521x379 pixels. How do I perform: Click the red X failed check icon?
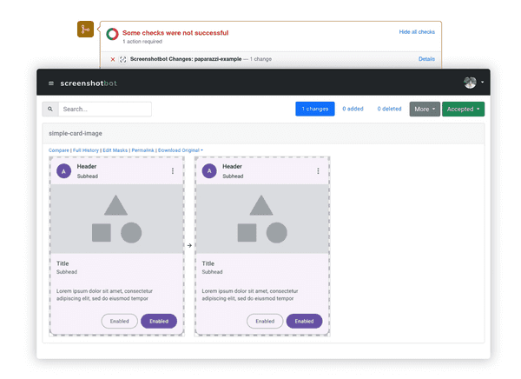(113, 59)
